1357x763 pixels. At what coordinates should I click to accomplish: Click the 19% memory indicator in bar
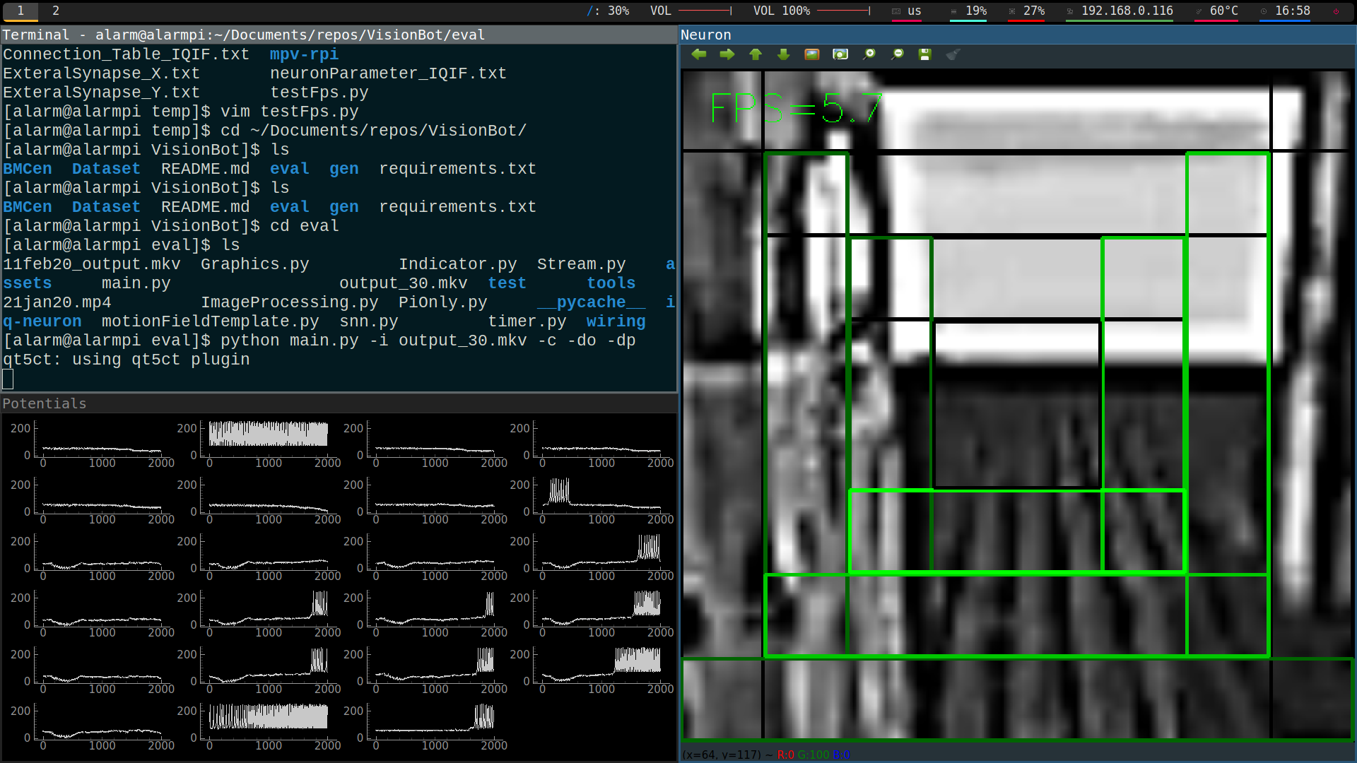coord(968,11)
